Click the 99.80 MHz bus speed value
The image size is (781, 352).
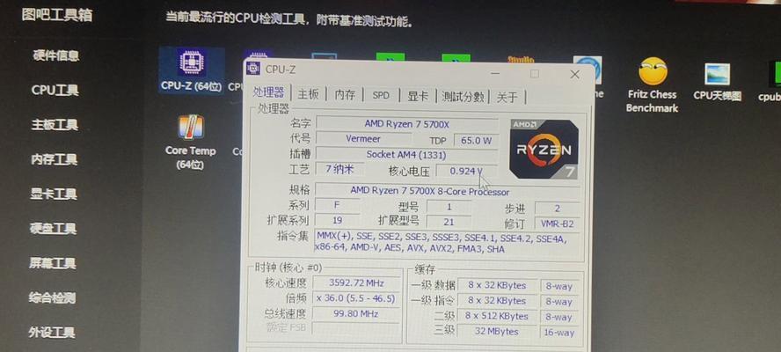click(x=356, y=313)
